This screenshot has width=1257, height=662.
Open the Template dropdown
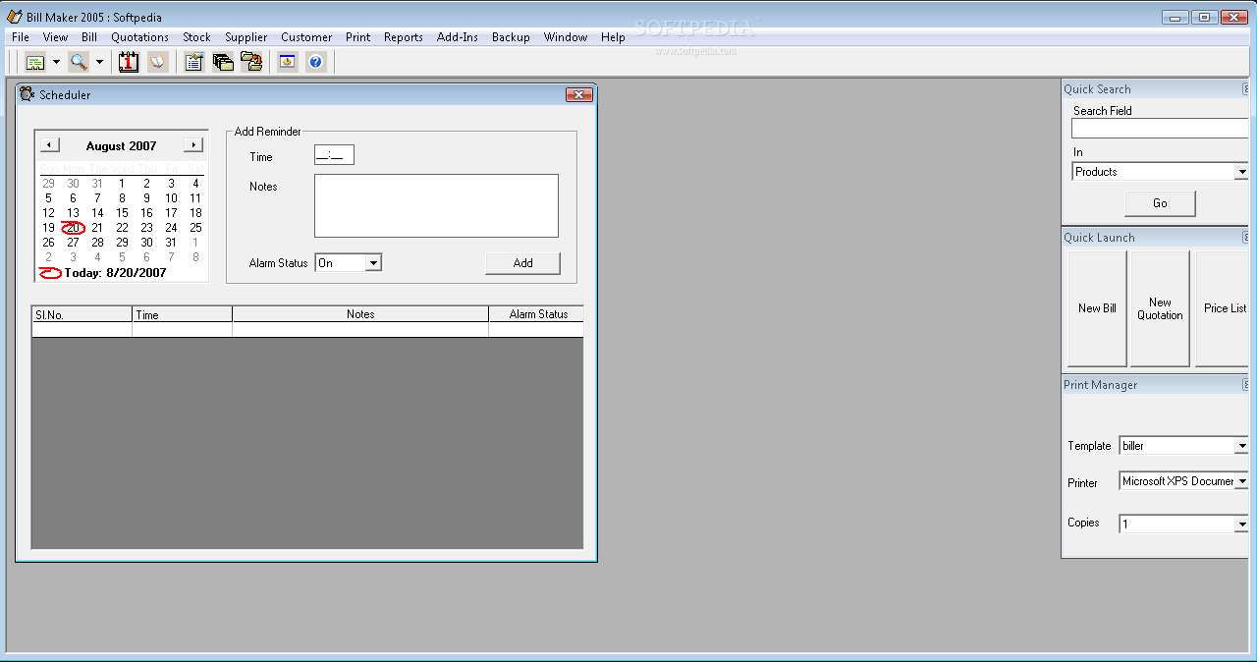coord(1242,446)
